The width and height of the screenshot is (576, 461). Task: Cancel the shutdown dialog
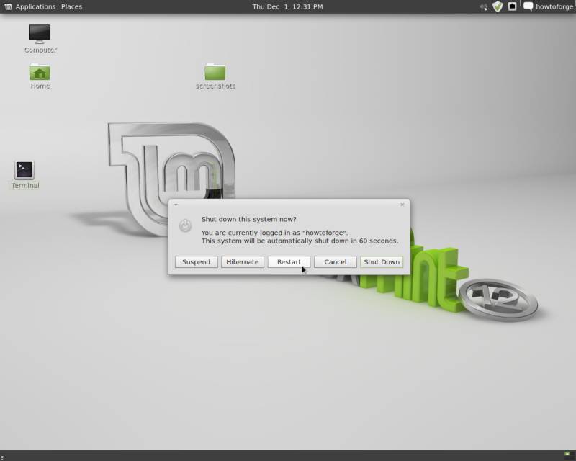(x=335, y=261)
